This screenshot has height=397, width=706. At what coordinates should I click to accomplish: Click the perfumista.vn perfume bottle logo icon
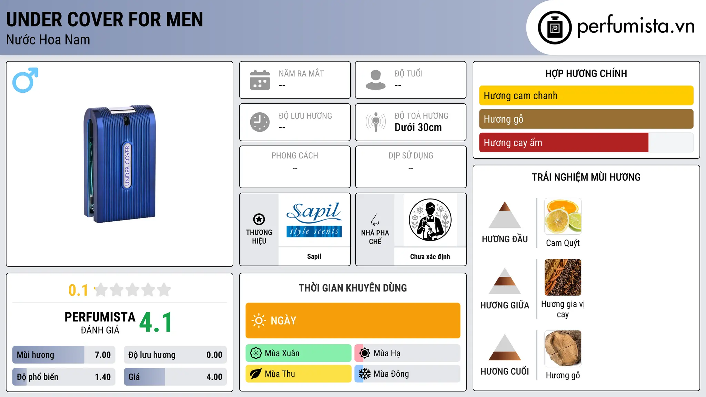555,28
